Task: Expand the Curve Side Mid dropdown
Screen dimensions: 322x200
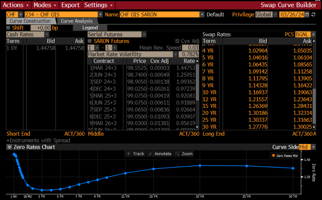Action: click(x=314, y=147)
